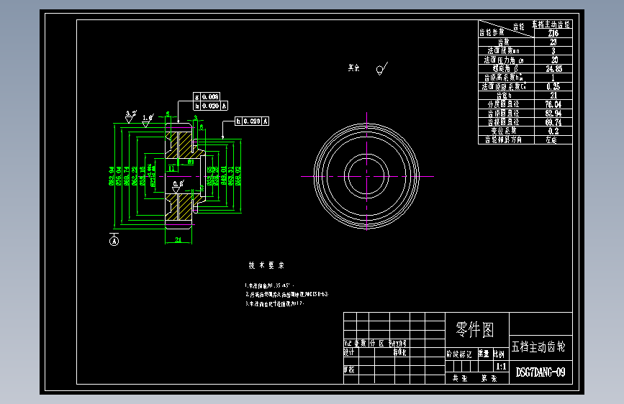Click '五档主动齿轮' in the title block
624x404 pixels.
[x=538, y=346]
